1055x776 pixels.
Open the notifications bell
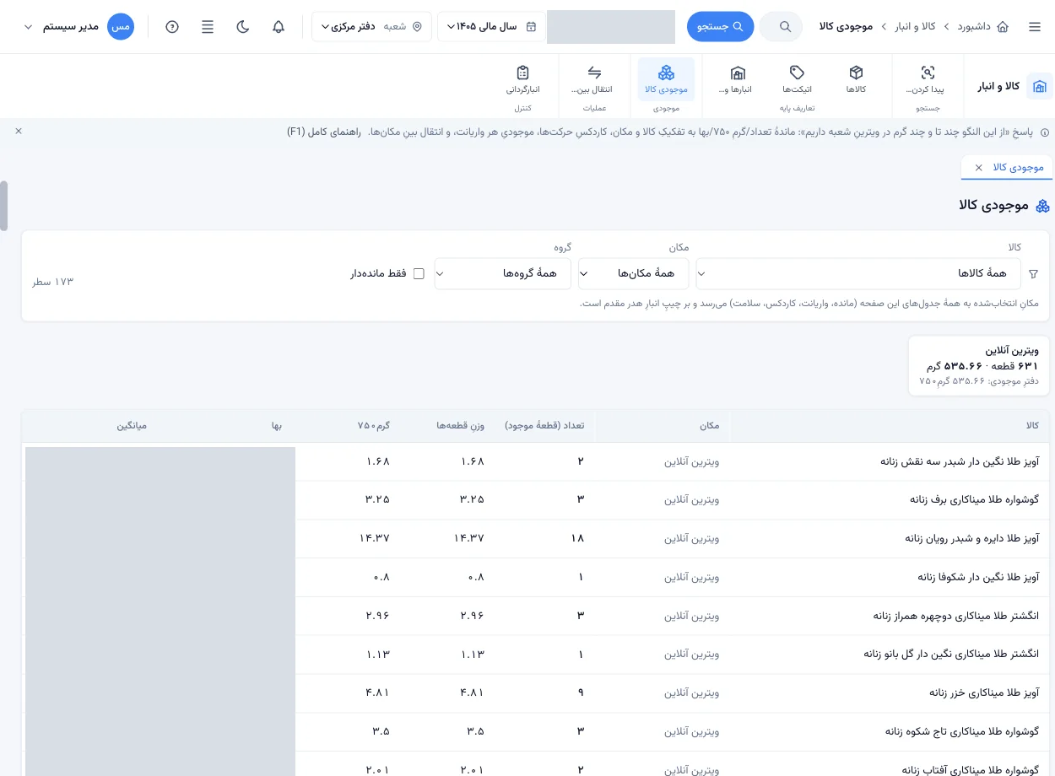click(279, 27)
